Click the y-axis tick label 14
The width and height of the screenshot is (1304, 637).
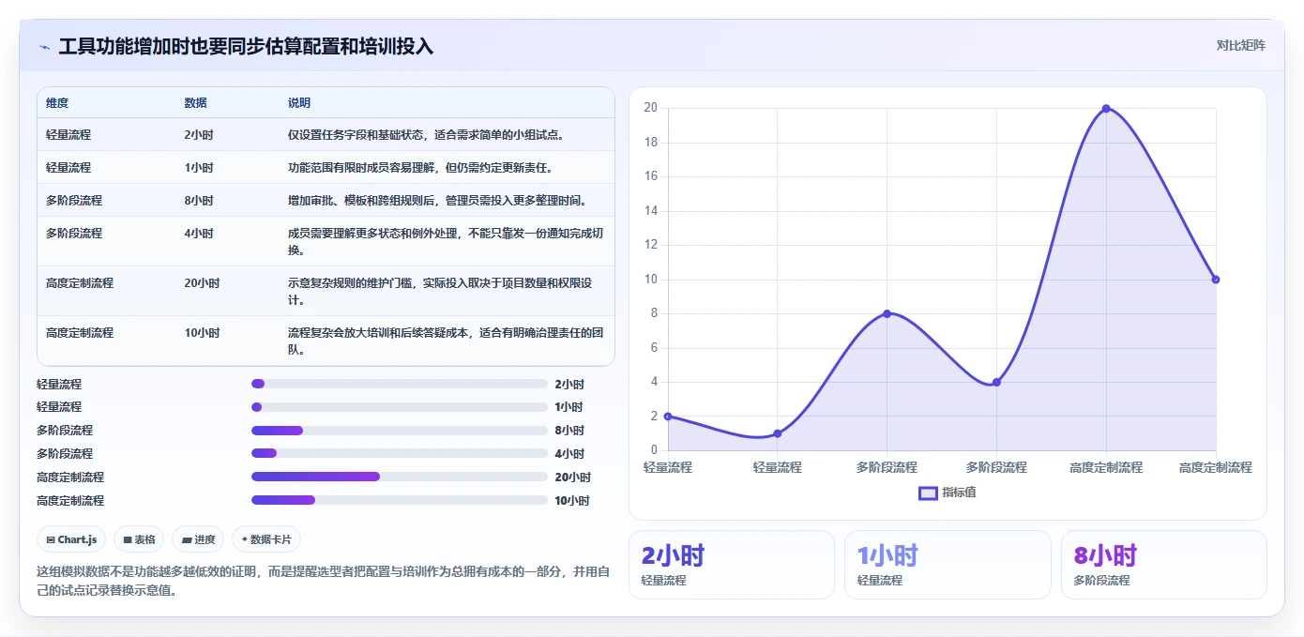[649, 211]
